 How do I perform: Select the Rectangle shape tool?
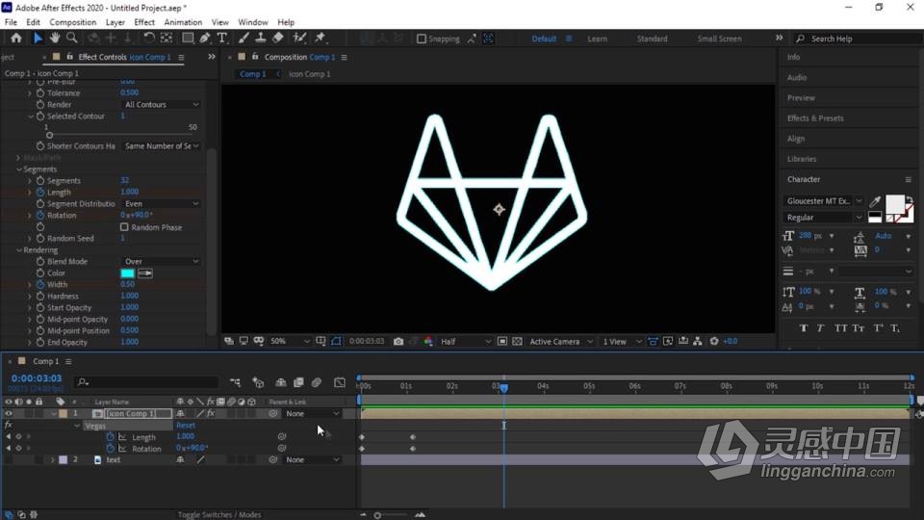tap(188, 39)
